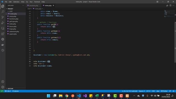Open Sticky Notes taskbar icon
The height and width of the screenshot is (99, 176).
(x=91, y=96)
